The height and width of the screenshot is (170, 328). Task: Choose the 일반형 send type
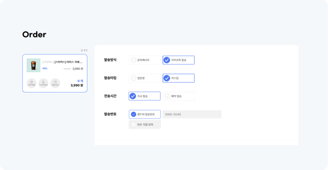tap(145, 78)
